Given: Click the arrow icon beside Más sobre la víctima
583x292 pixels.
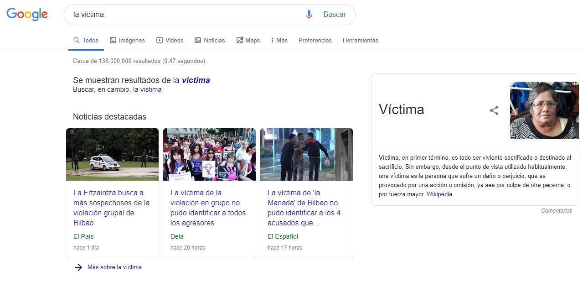Looking at the screenshot, I should coord(78,267).
